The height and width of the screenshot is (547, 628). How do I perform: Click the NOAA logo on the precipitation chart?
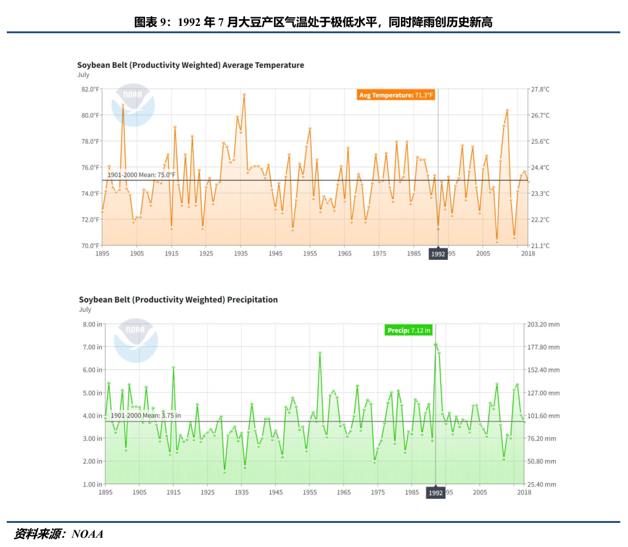pyautogui.click(x=136, y=340)
